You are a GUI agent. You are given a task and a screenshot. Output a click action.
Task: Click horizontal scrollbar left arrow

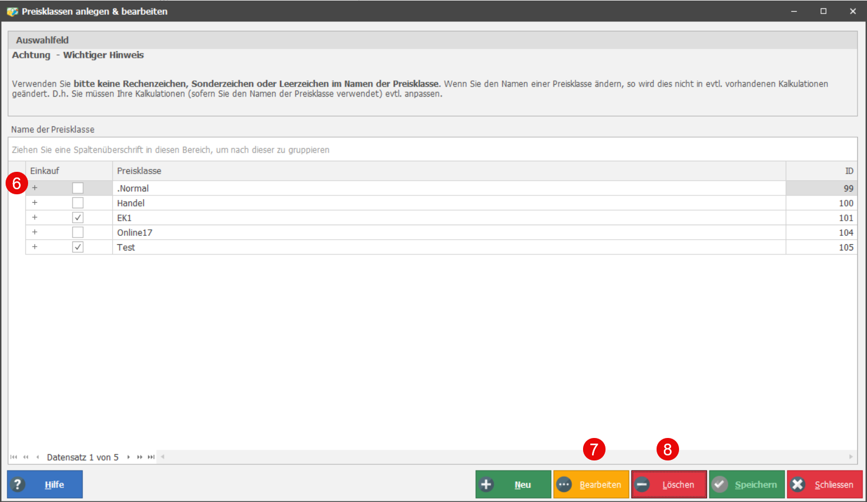pyautogui.click(x=163, y=457)
